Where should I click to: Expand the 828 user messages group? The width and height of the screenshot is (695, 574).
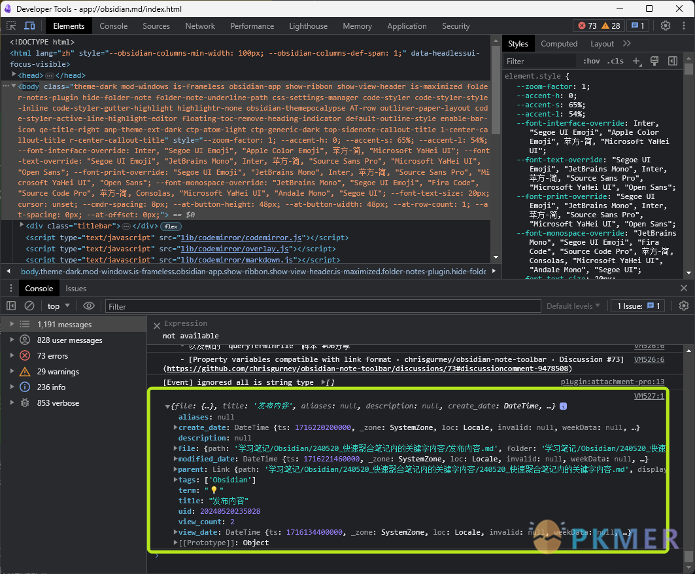(x=12, y=340)
